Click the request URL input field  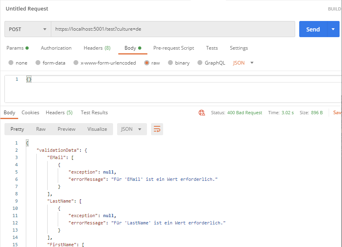tap(173, 29)
